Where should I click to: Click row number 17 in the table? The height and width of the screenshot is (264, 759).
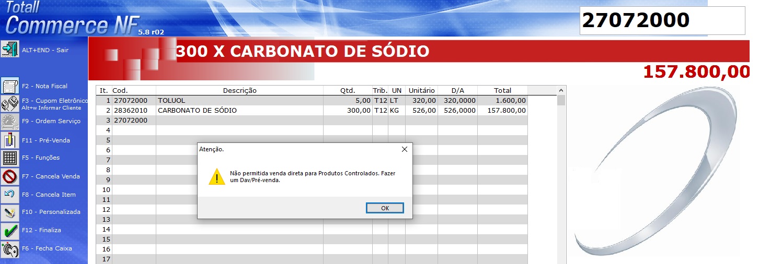point(106,259)
